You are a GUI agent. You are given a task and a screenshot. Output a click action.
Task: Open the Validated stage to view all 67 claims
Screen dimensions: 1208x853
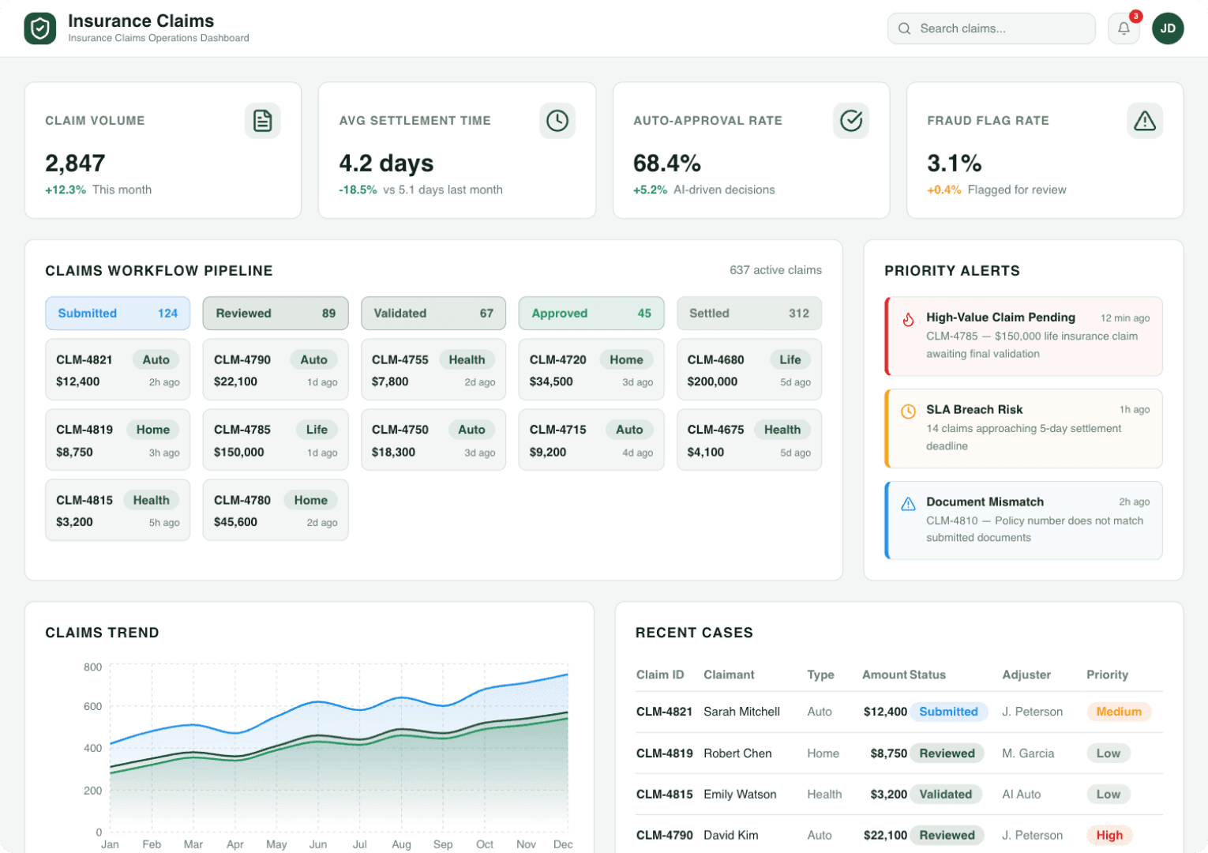coord(433,313)
